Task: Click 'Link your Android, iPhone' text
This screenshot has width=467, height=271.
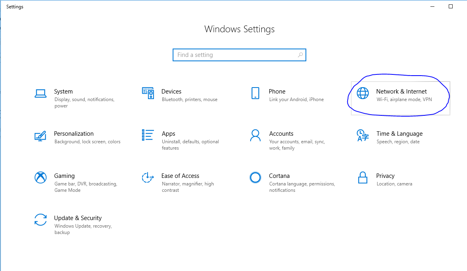Action: (296, 99)
